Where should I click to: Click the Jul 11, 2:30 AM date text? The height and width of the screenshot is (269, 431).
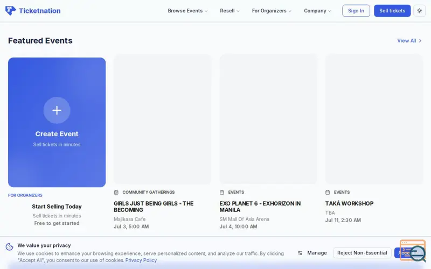(x=343, y=220)
